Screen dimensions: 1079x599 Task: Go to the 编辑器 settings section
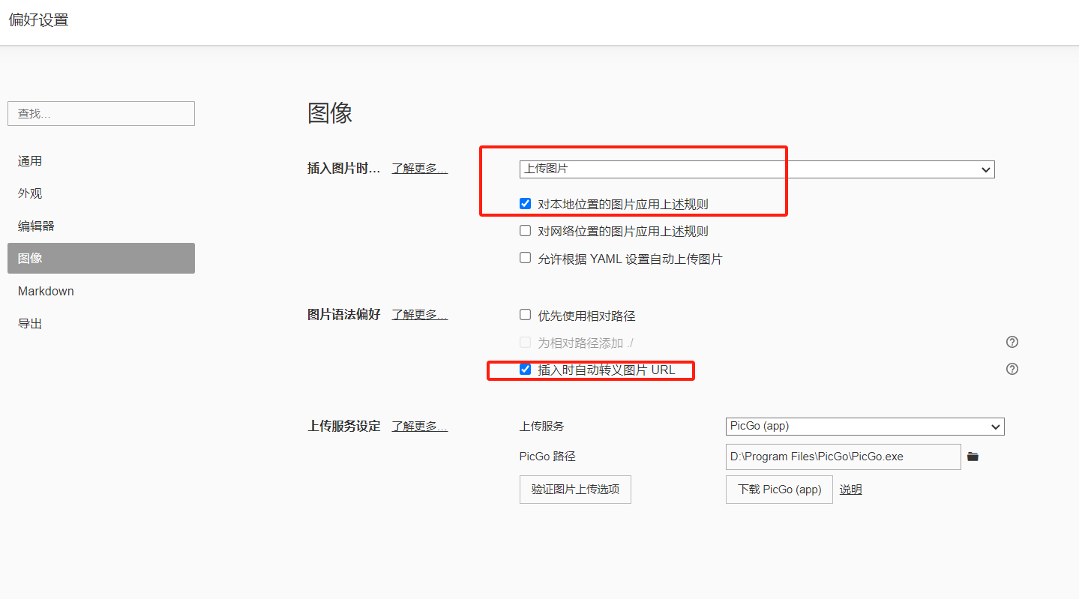[36, 226]
